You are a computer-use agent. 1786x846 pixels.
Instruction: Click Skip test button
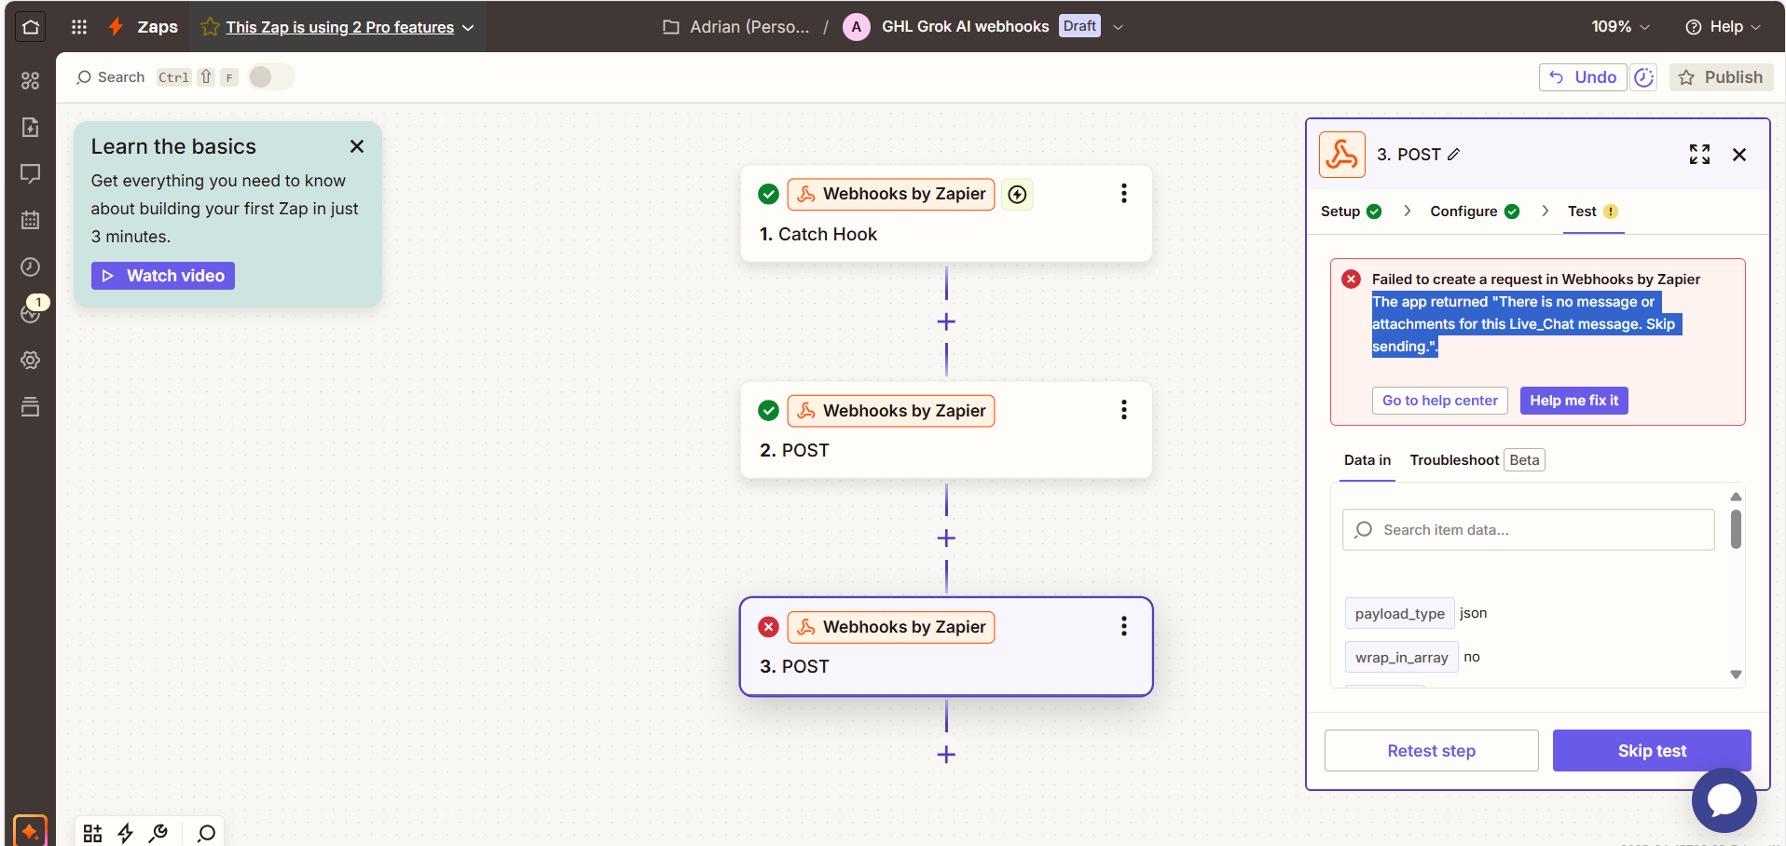(x=1652, y=751)
